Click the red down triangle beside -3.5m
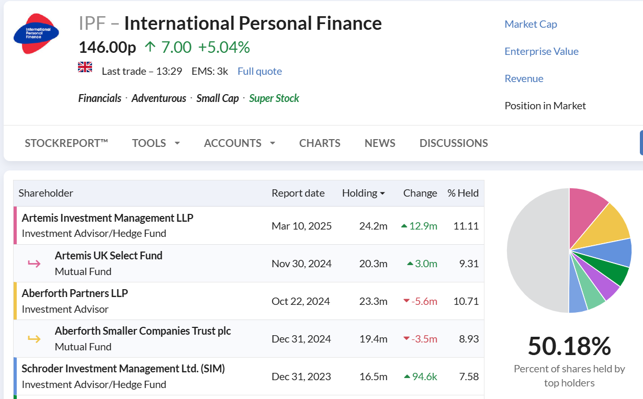643x399 pixels. coord(406,339)
